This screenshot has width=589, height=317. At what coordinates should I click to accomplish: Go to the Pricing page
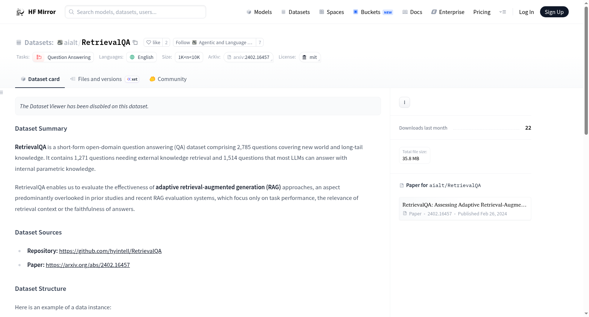tap(482, 12)
